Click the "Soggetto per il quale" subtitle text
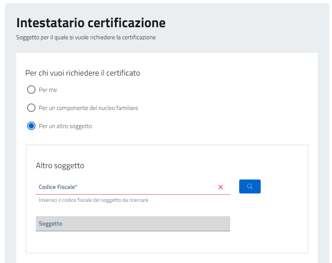 coord(86,37)
